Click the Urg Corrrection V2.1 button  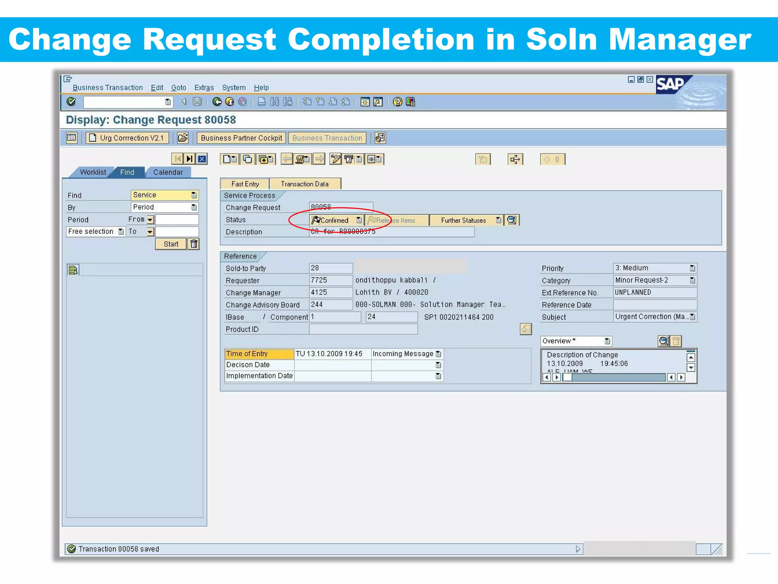click(127, 138)
